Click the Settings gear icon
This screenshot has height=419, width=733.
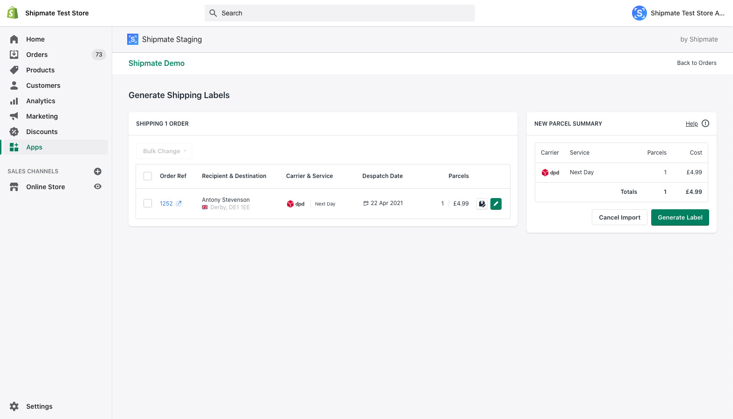(14, 406)
